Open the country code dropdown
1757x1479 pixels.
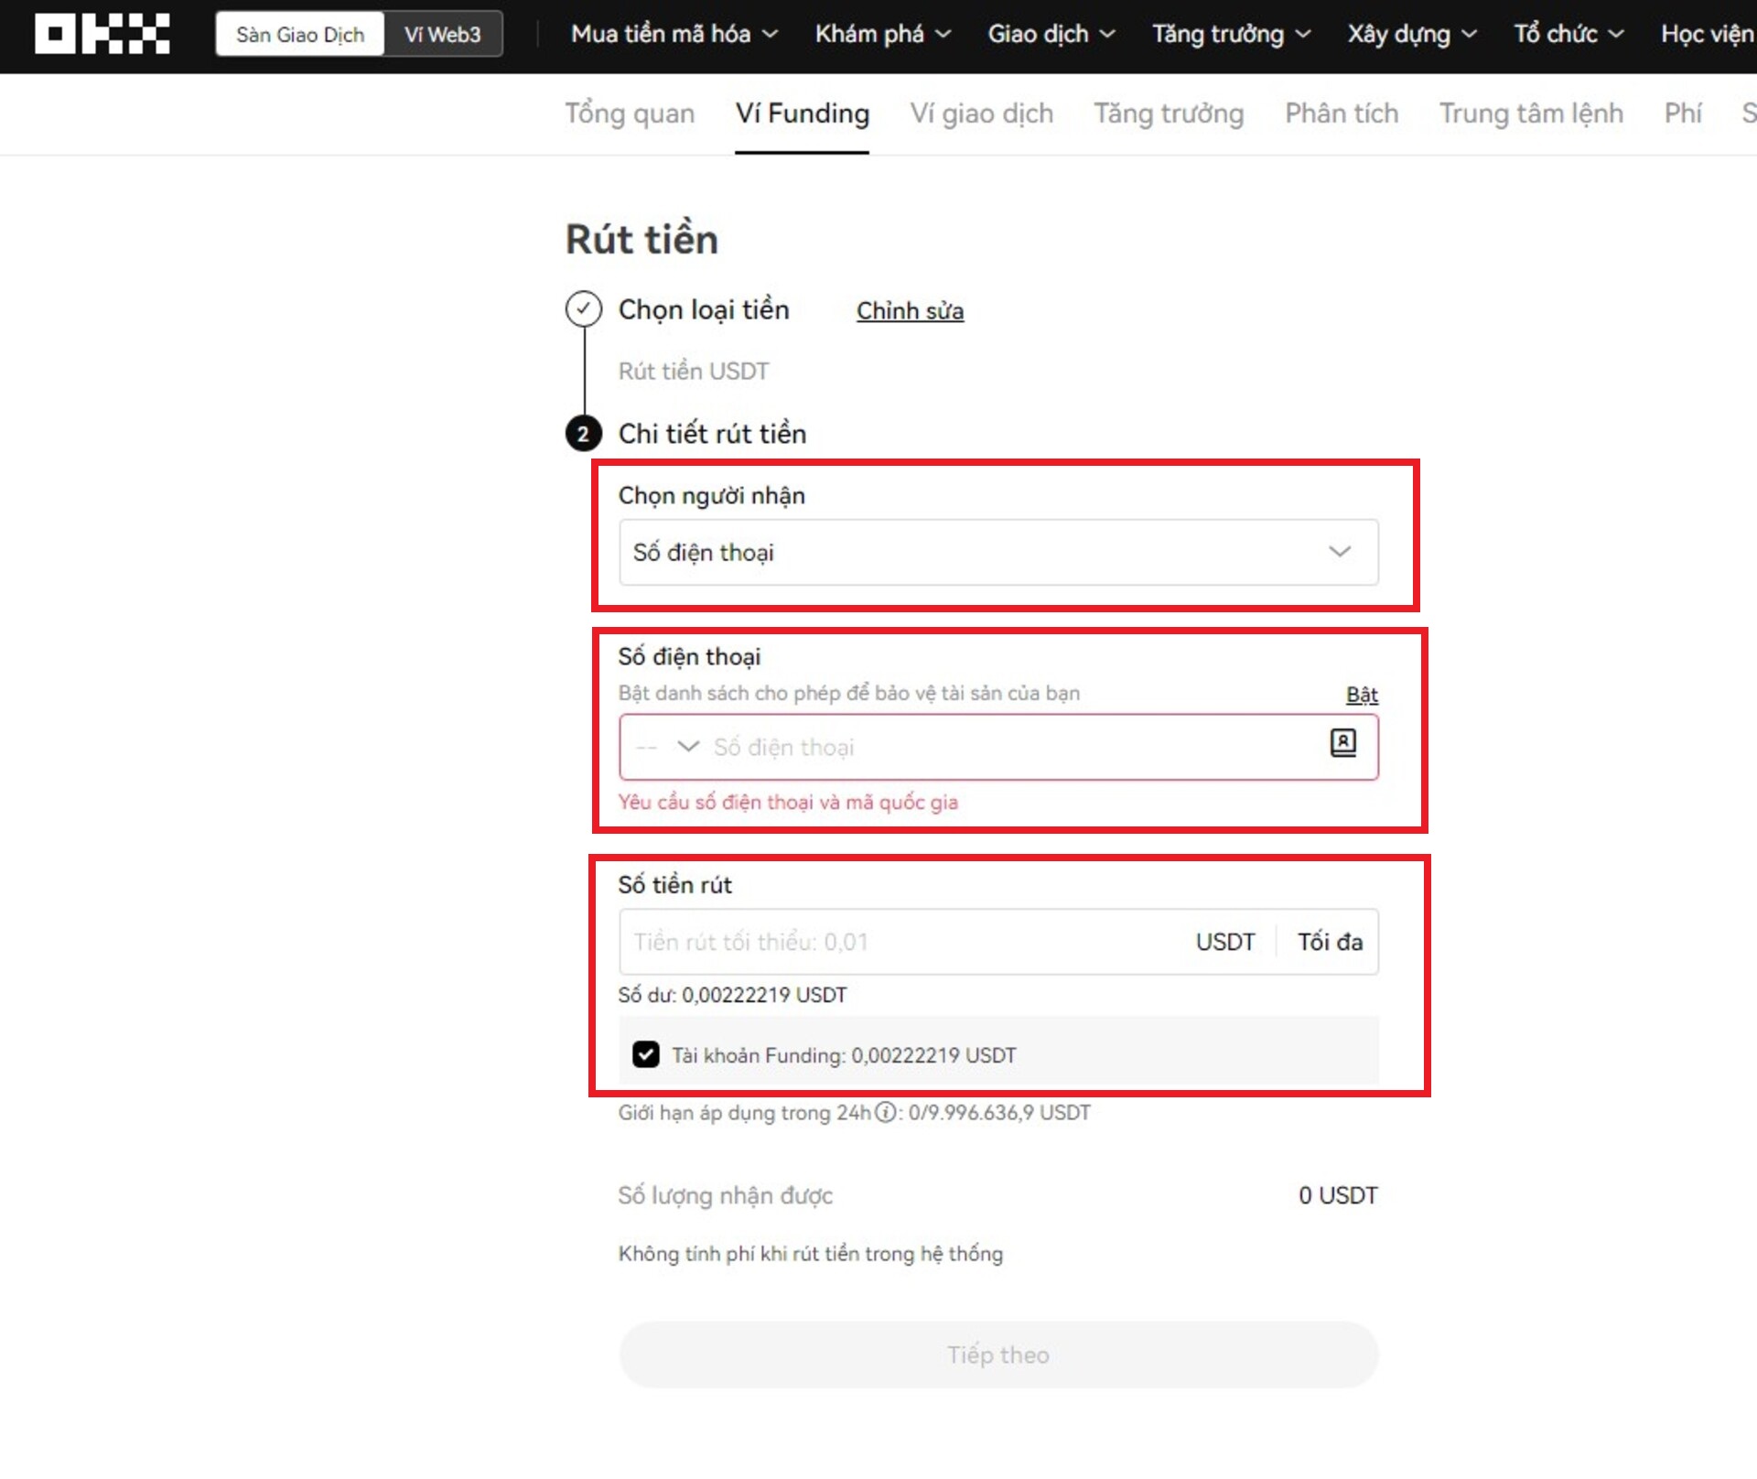pos(667,747)
